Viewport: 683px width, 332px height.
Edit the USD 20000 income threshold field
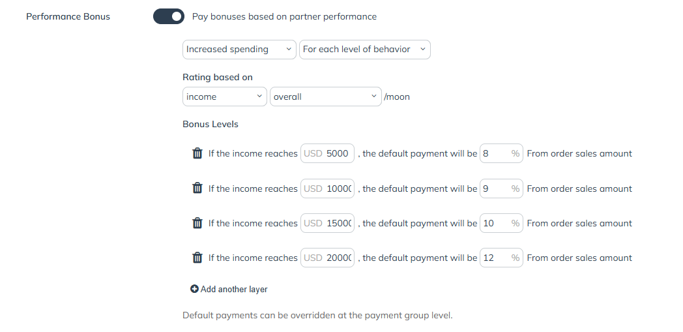click(328, 258)
